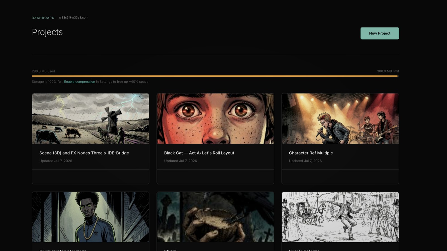Select Scene (3D) and FX Nodes project title

pyautogui.click(x=84, y=153)
